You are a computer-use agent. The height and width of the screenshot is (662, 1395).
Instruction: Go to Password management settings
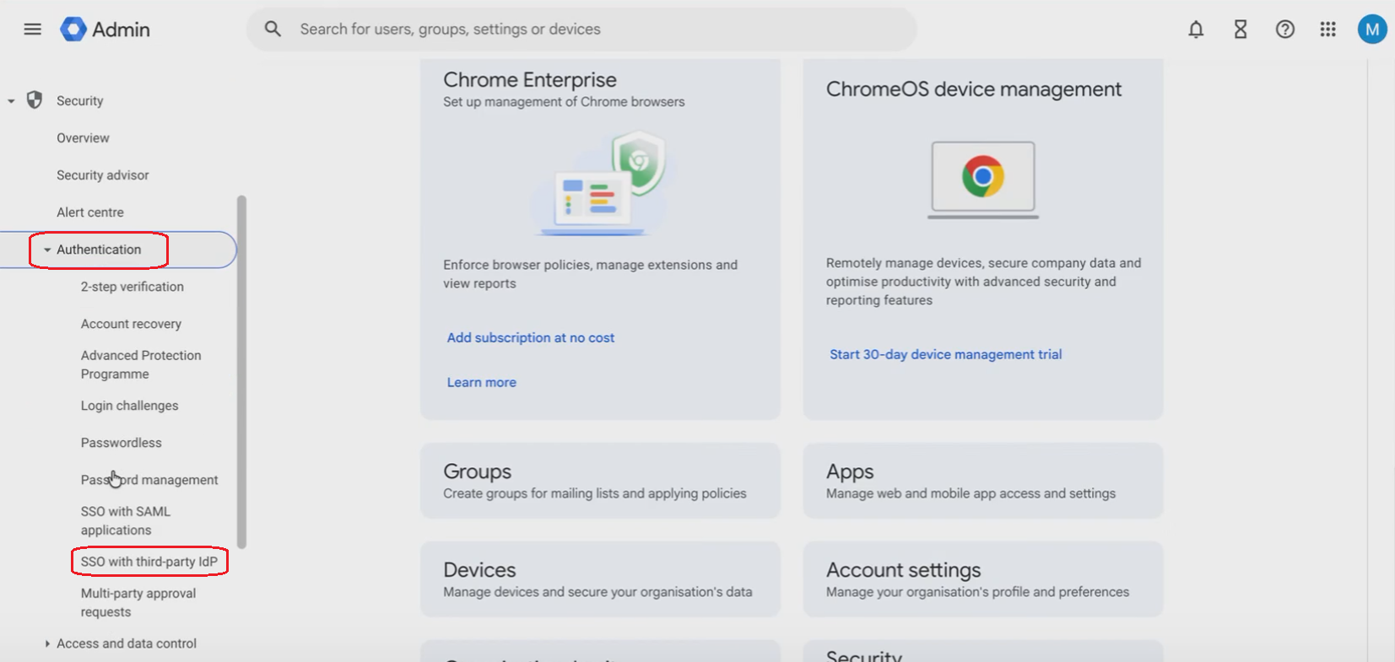[x=149, y=480]
